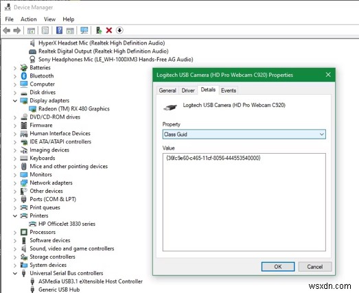Switch to the Driver tab
Image resolution: width=359 pixels, height=293 pixels.
(188, 91)
